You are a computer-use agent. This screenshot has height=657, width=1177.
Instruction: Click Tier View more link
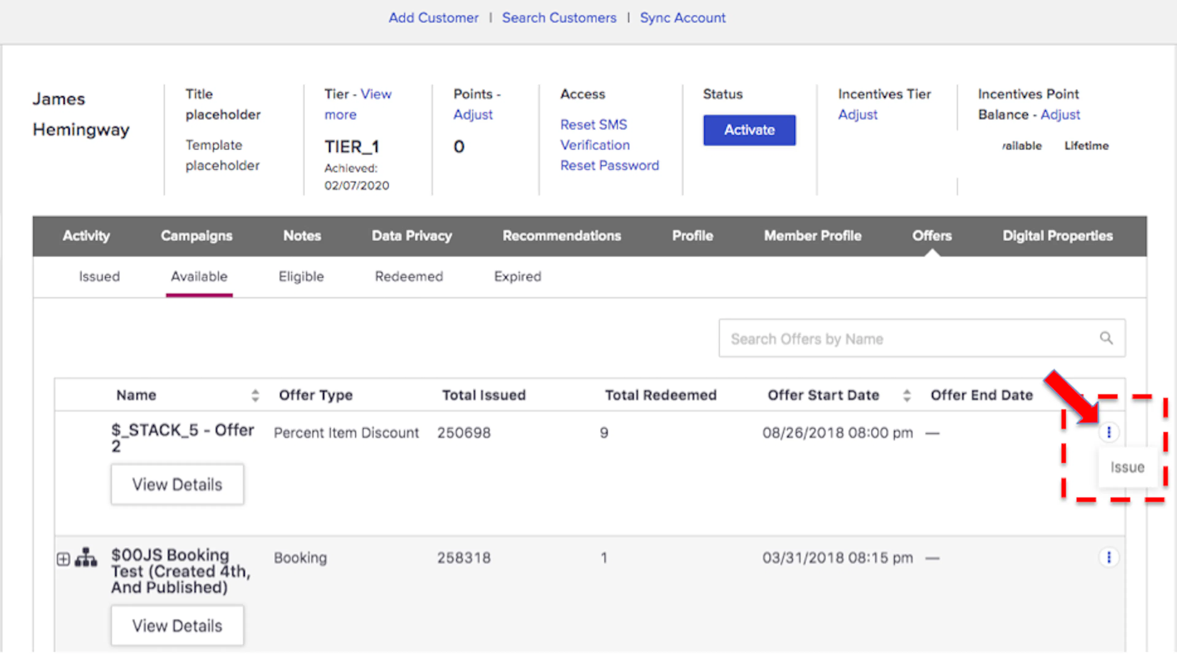tap(358, 104)
